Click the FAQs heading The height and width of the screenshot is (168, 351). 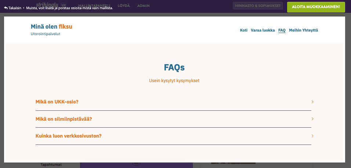coord(174,67)
